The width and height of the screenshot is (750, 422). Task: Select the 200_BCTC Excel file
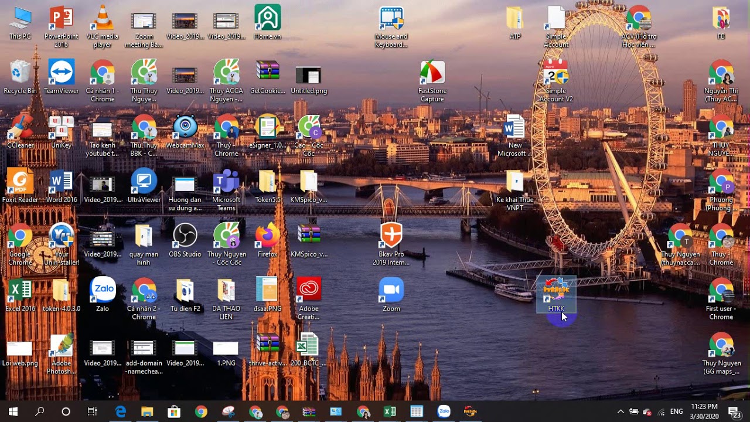309,349
